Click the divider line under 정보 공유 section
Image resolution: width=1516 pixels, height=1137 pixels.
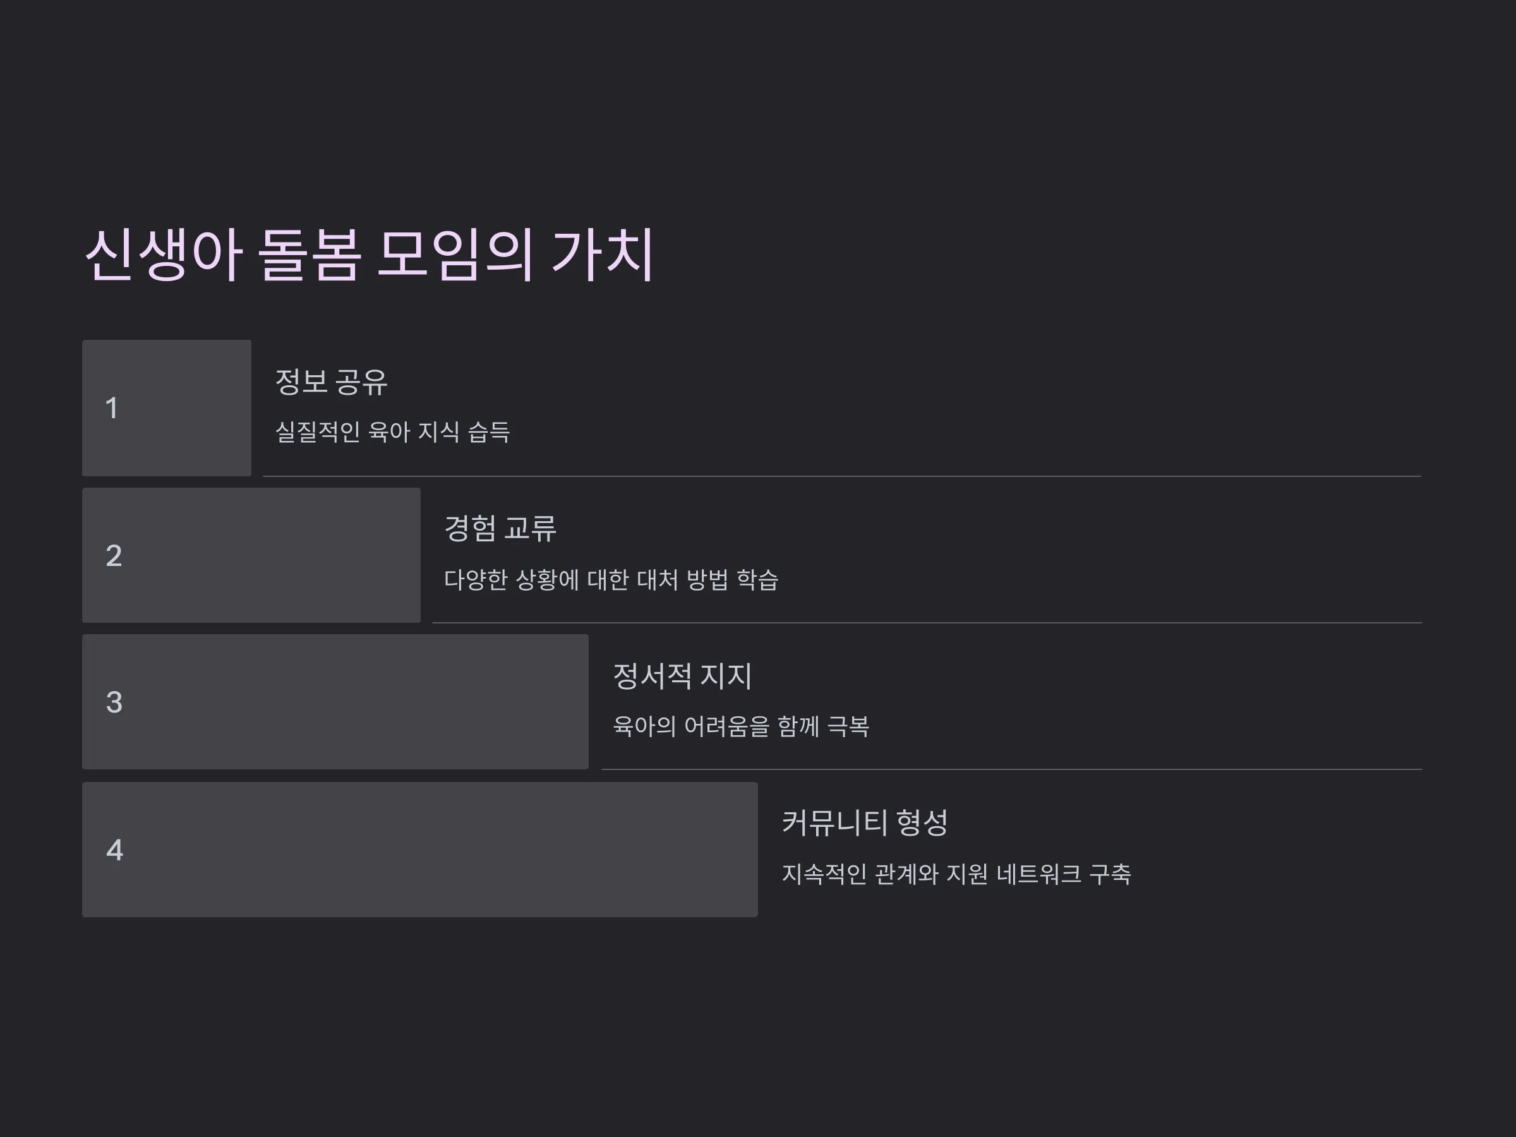842,476
